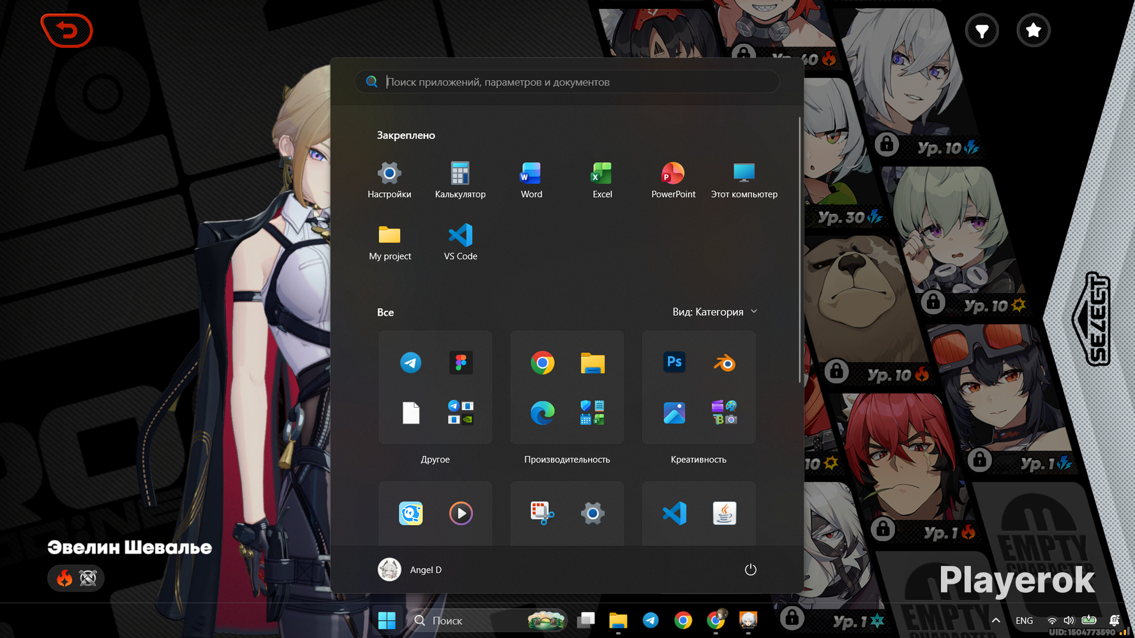
Task: Select the bear character portrait
Action: (862, 300)
